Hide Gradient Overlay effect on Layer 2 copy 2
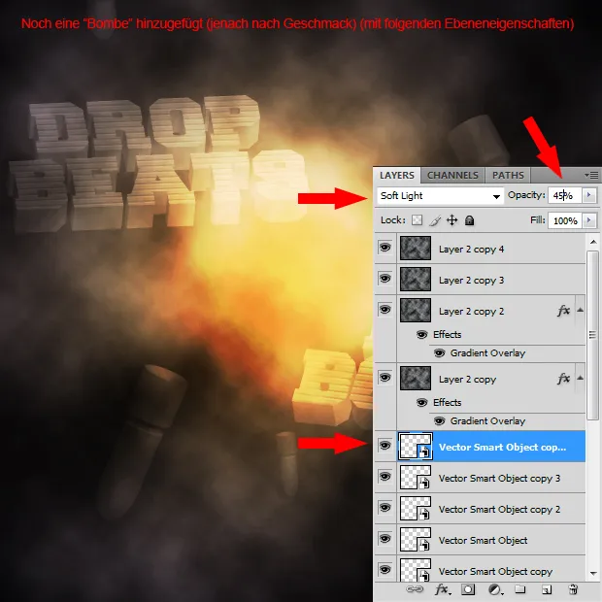Viewport: 602px width, 602px height. [x=438, y=353]
